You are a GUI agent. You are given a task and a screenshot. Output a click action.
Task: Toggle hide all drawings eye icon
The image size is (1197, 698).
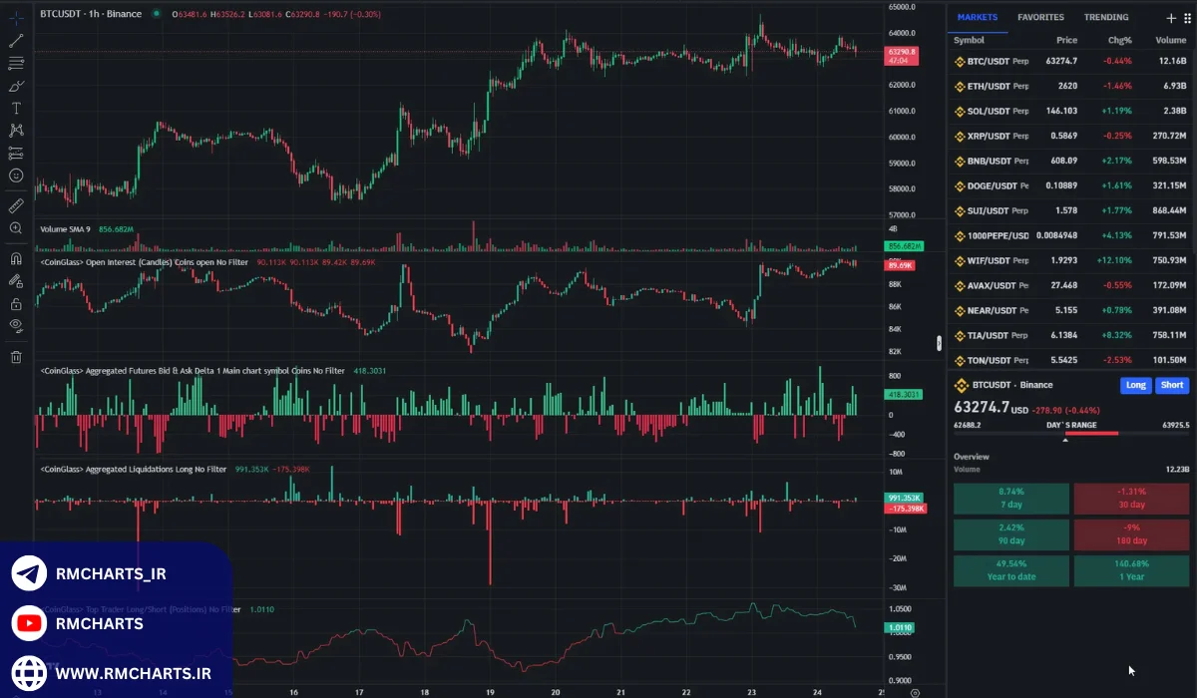tap(16, 325)
